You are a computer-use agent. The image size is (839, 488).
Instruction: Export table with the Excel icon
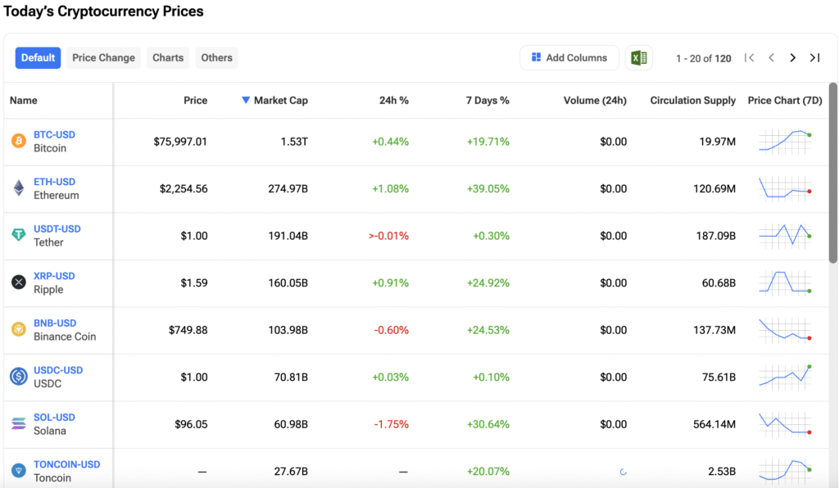click(639, 58)
